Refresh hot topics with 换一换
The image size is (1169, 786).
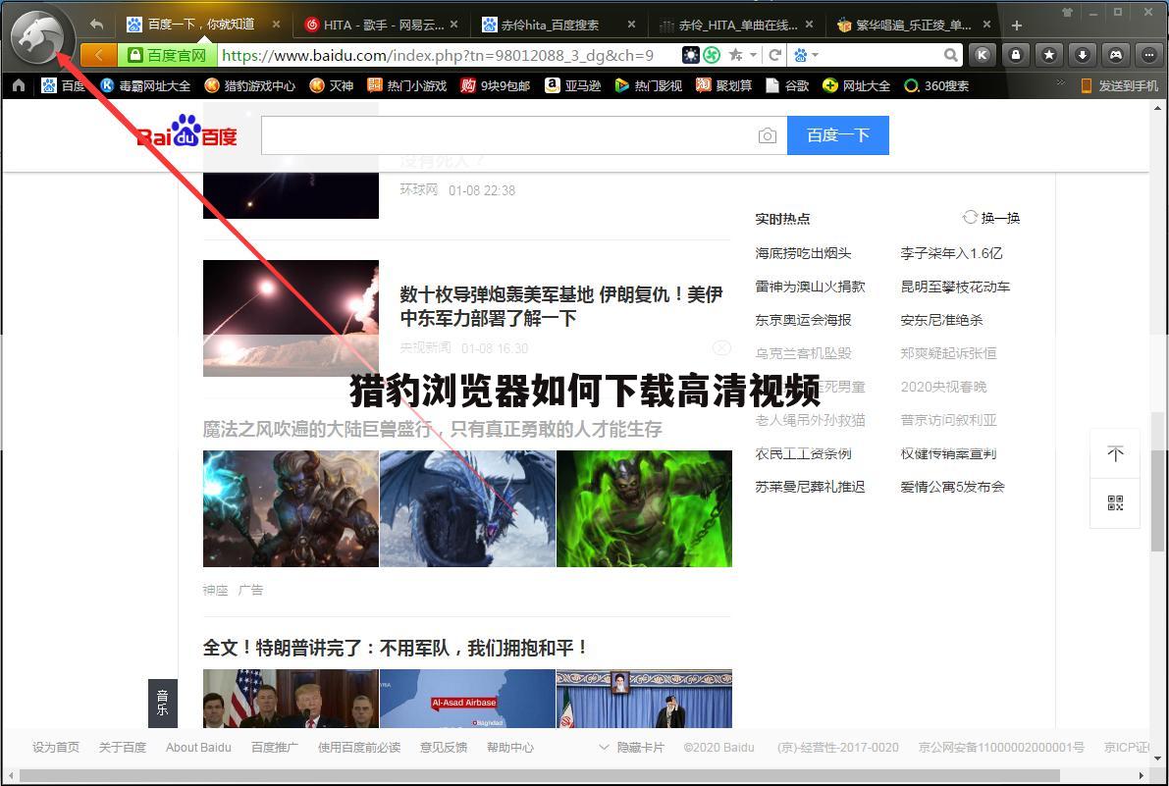991,218
